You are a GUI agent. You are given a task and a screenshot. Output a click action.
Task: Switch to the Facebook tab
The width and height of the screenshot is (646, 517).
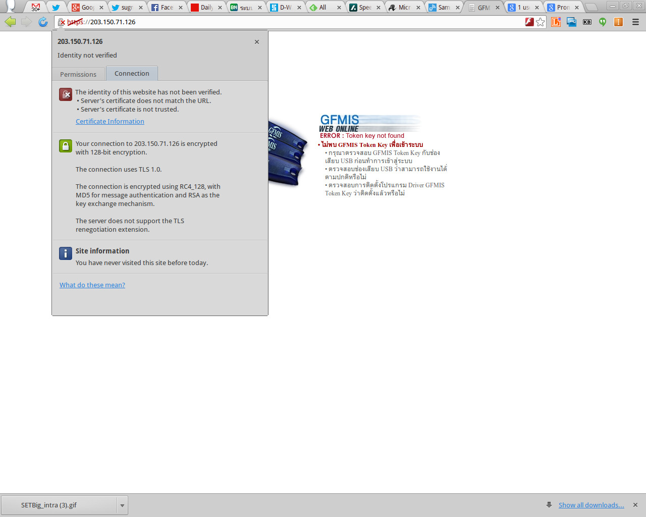(x=167, y=7)
